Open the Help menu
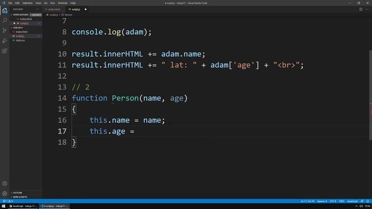This screenshot has width=372, height=209. point(73,3)
